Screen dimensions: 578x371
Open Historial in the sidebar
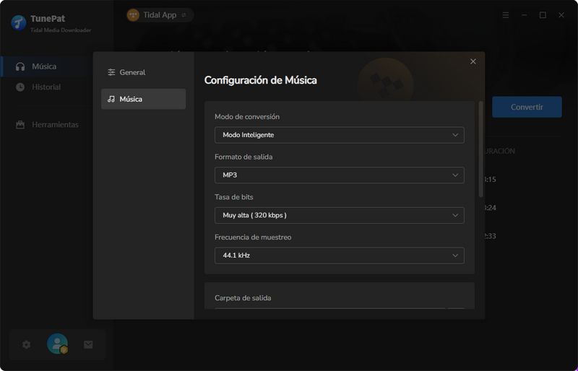click(x=46, y=87)
